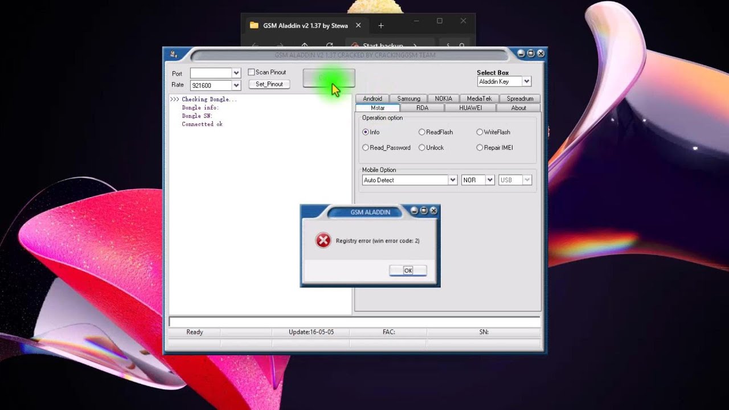The height and width of the screenshot is (410, 729).
Task: Switch to the Spreadrum tab
Action: coord(519,99)
